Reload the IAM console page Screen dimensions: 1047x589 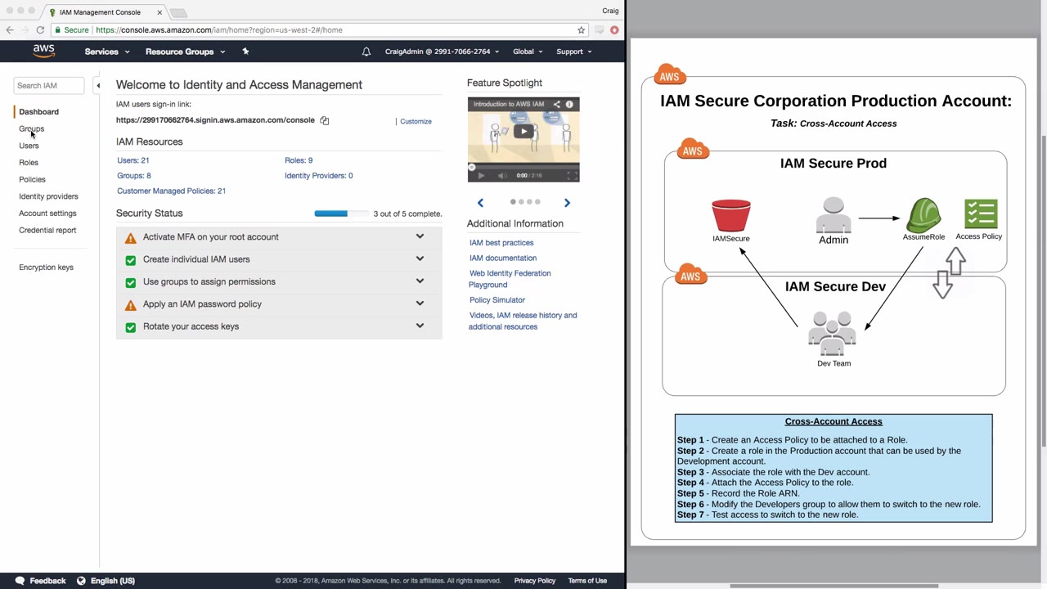40,30
